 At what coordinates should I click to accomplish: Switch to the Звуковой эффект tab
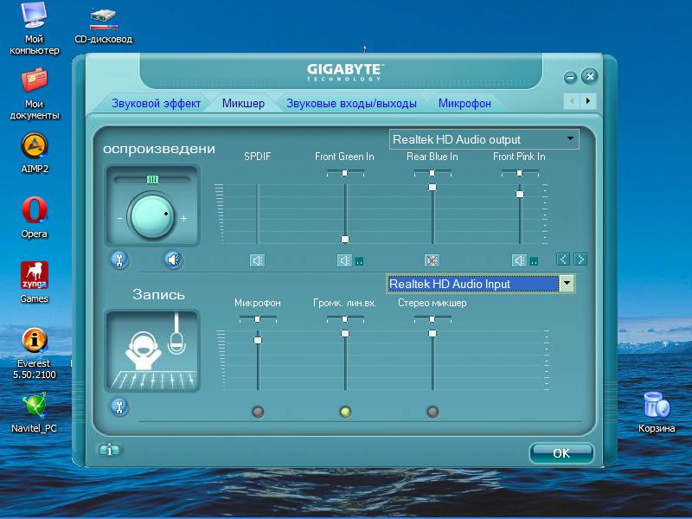(156, 103)
